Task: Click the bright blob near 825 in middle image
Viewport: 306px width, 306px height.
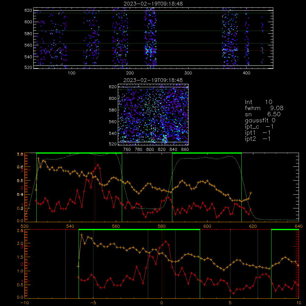Action: pos(165,138)
